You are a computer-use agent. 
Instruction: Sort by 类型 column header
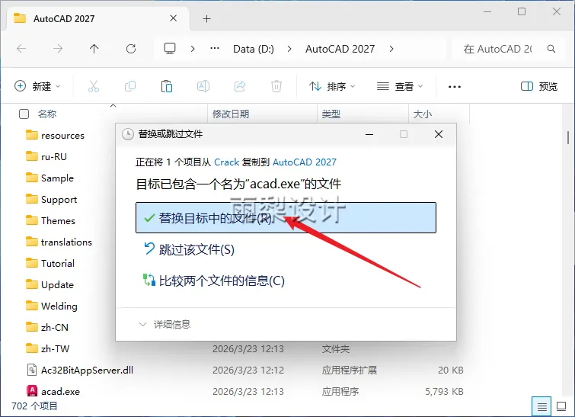331,114
